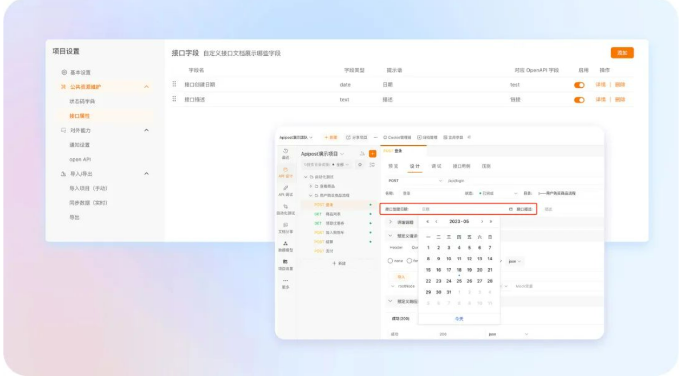Viewport: 682px width, 377px height.
Task: Switch to the 压测 tab
Action: (486, 166)
